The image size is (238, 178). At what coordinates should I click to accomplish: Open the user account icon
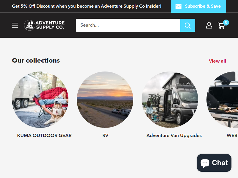(x=209, y=25)
